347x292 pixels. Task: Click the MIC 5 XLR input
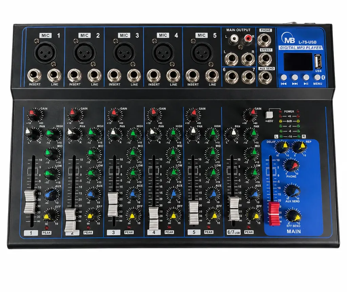202,52
